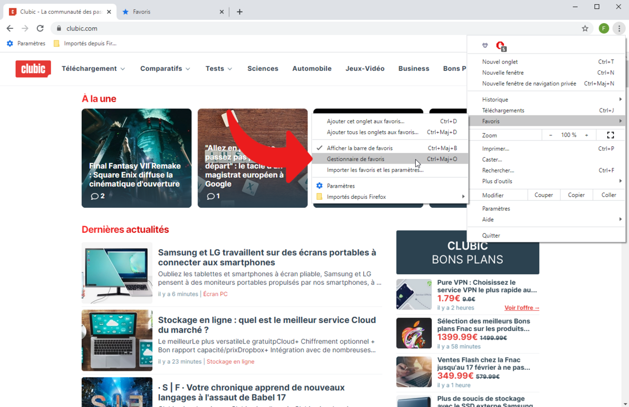Screen dimensions: 629x407
Task: Reload the page
Action: [x=40, y=28]
